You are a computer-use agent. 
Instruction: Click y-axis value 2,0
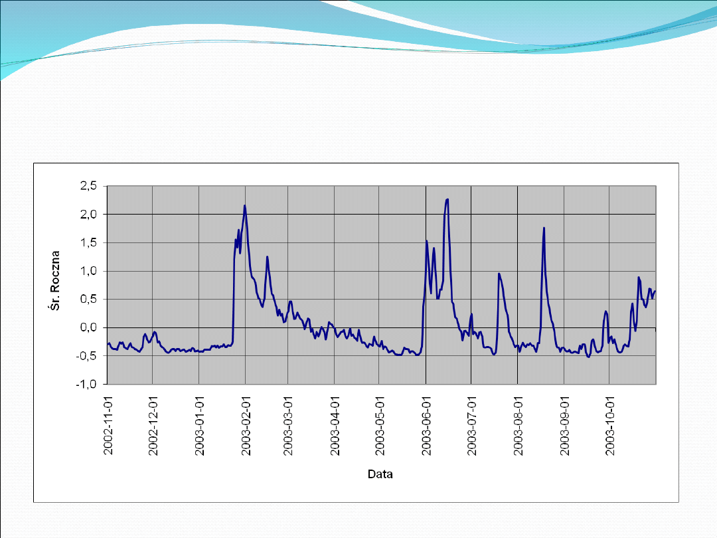click(88, 214)
